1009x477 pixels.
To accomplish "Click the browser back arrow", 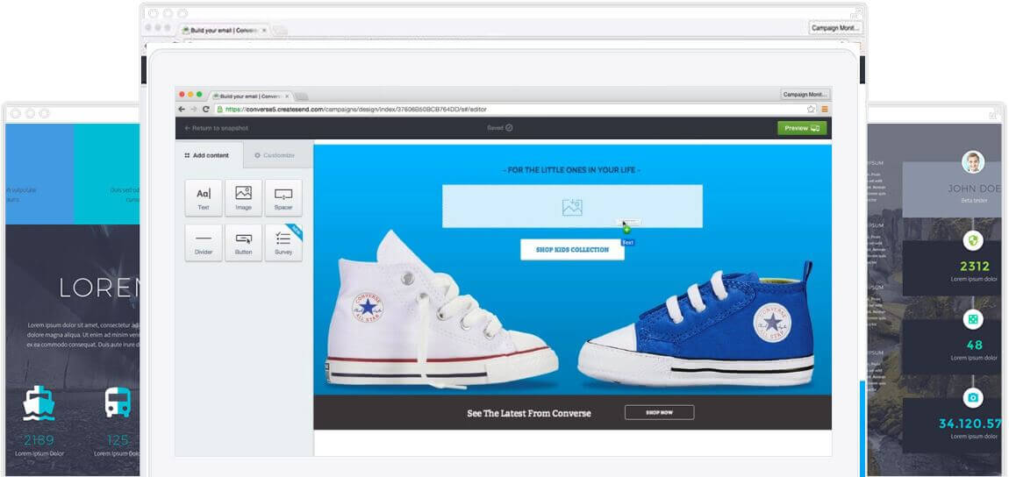I will click(182, 110).
